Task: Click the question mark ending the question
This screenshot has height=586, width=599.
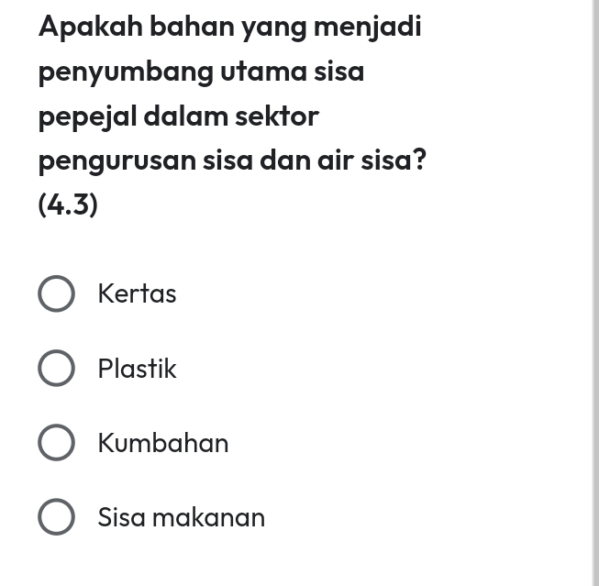Action: (x=418, y=160)
